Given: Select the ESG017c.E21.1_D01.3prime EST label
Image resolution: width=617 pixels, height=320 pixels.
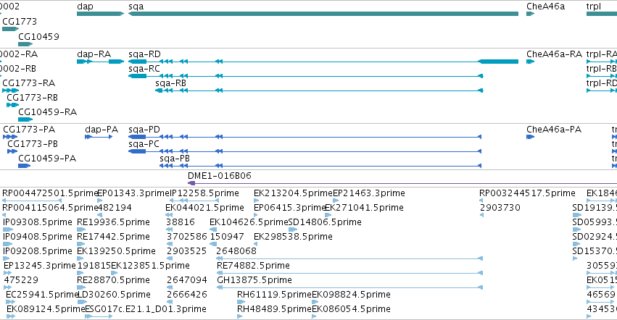Looking at the screenshot, I should click(x=146, y=309).
